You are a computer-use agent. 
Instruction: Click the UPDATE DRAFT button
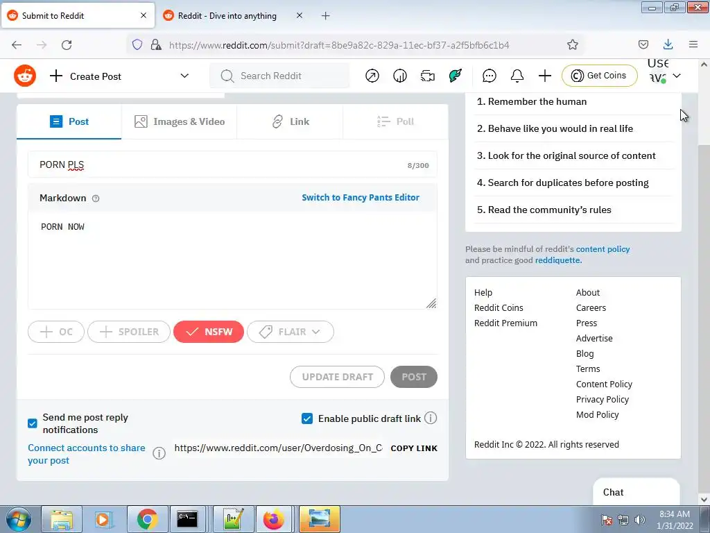(x=338, y=377)
